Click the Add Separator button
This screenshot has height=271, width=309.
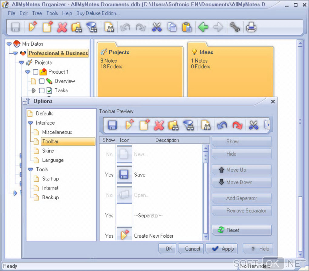242,198
